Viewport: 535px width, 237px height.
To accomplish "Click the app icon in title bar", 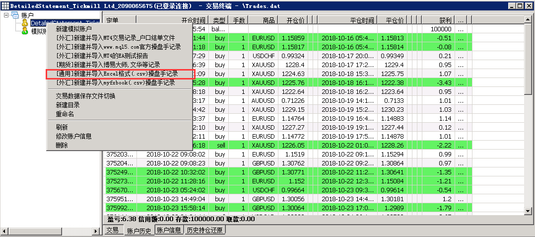I will point(5,5).
